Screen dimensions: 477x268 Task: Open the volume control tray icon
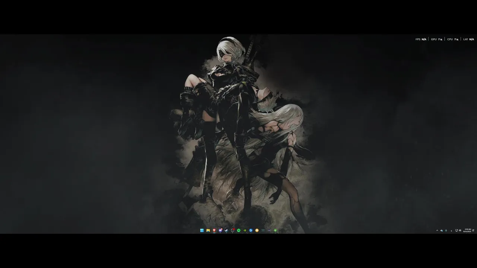click(x=460, y=230)
